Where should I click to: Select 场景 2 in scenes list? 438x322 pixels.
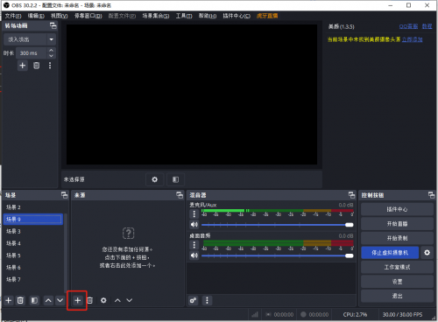coord(33,207)
